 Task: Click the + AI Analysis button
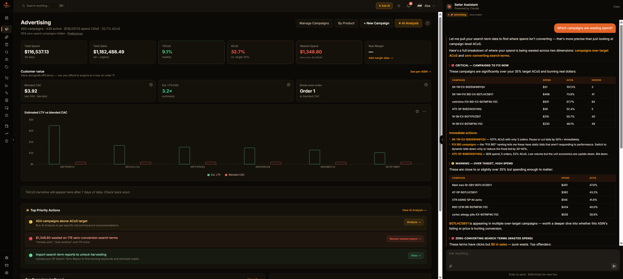pyautogui.click(x=409, y=23)
